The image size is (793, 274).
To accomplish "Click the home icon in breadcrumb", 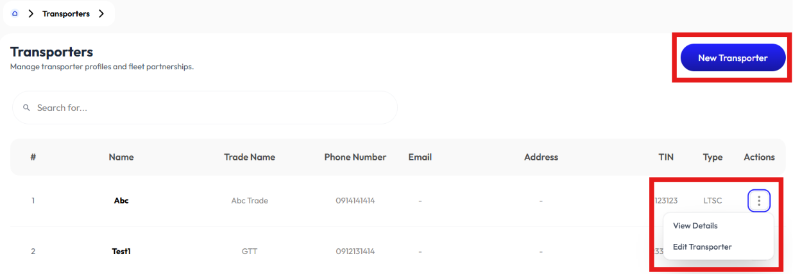I will pos(15,13).
